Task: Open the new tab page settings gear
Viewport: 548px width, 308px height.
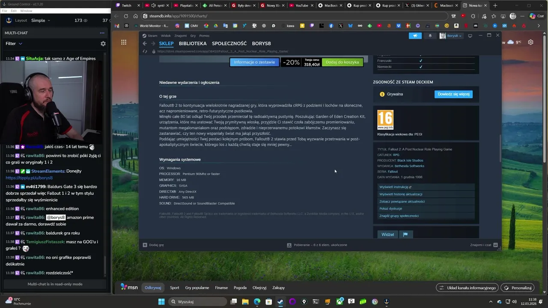Action: [530, 42]
